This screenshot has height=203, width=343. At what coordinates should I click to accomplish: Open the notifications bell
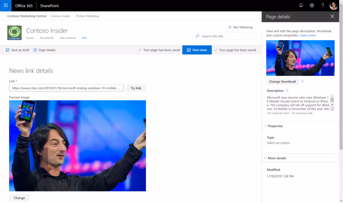[x=301, y=5]
